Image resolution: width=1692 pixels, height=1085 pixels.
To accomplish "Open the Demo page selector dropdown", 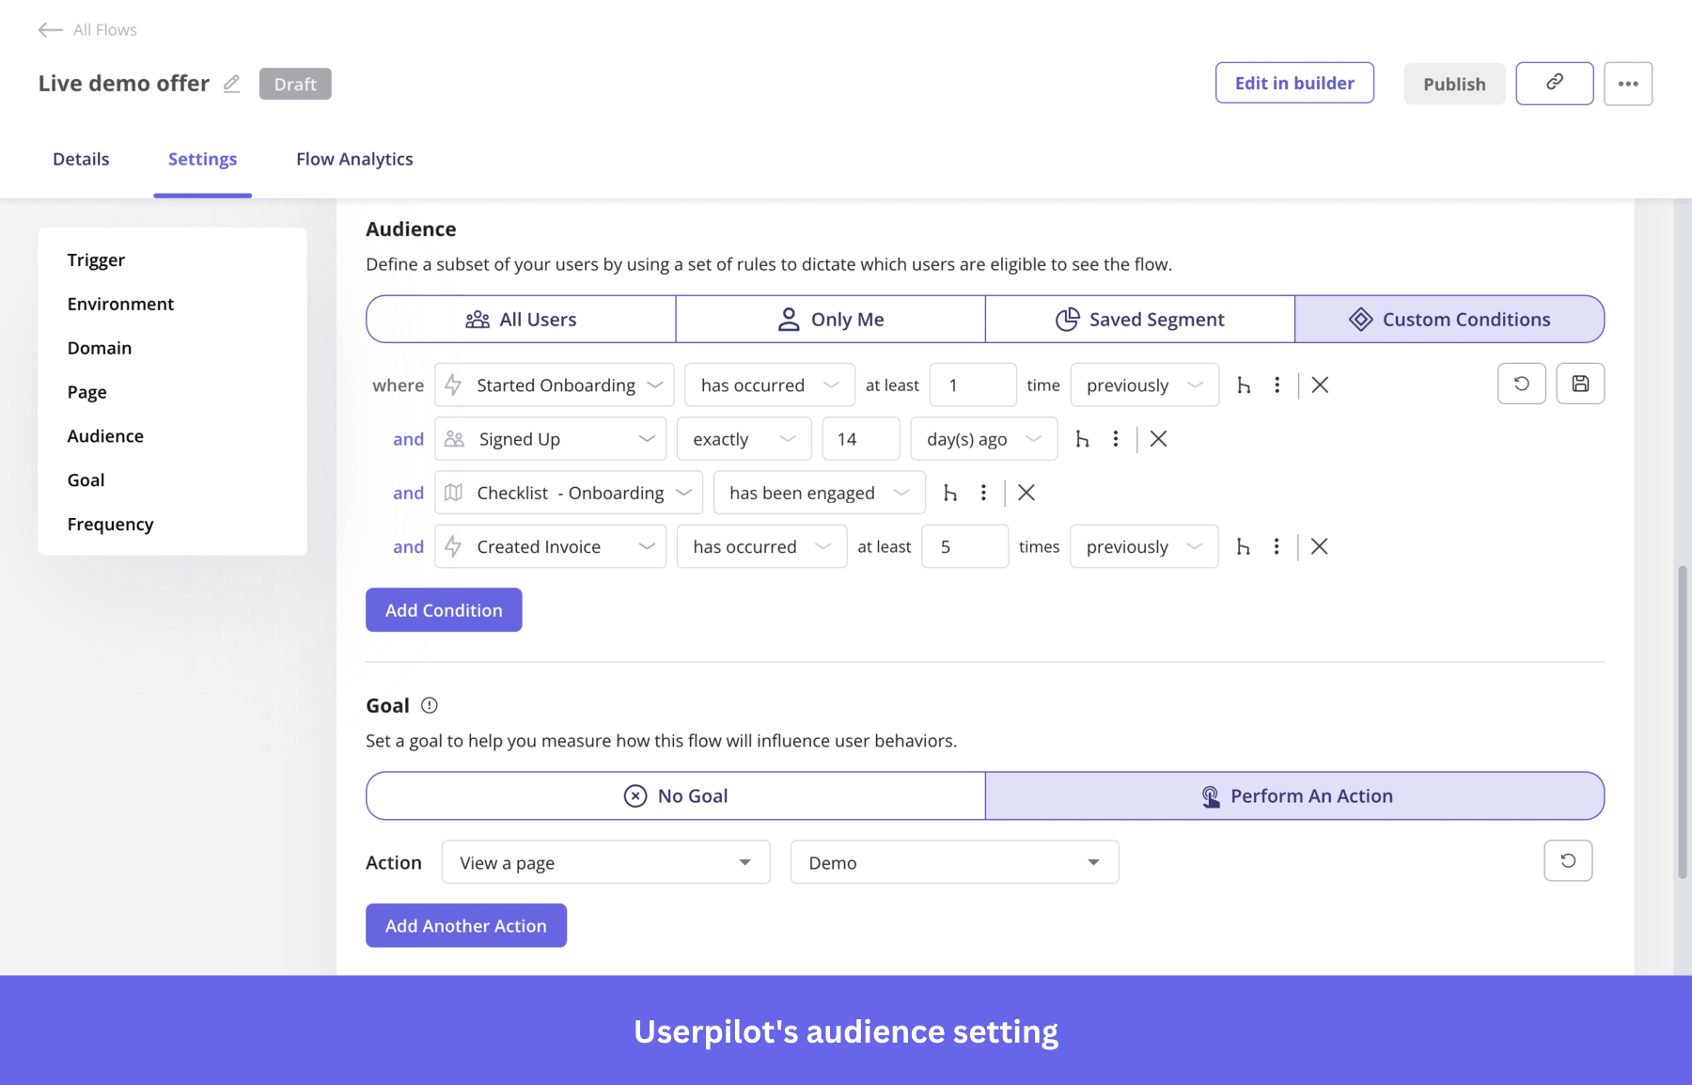I will (953, 862).
